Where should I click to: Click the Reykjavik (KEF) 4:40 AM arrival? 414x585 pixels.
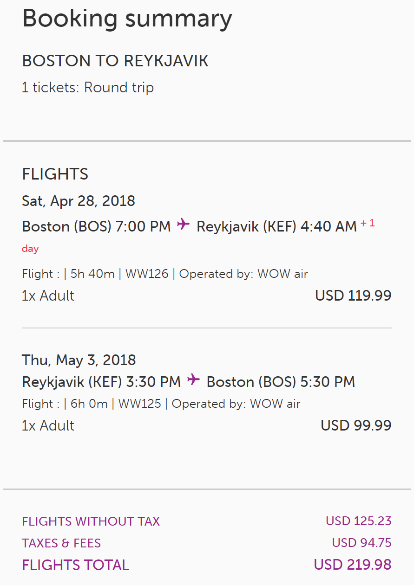(x=276, y=226)
